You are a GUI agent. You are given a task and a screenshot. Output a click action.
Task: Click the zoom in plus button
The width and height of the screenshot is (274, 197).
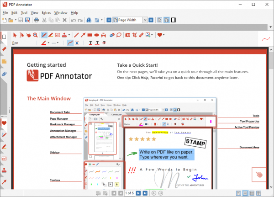[x=151, y=20]
